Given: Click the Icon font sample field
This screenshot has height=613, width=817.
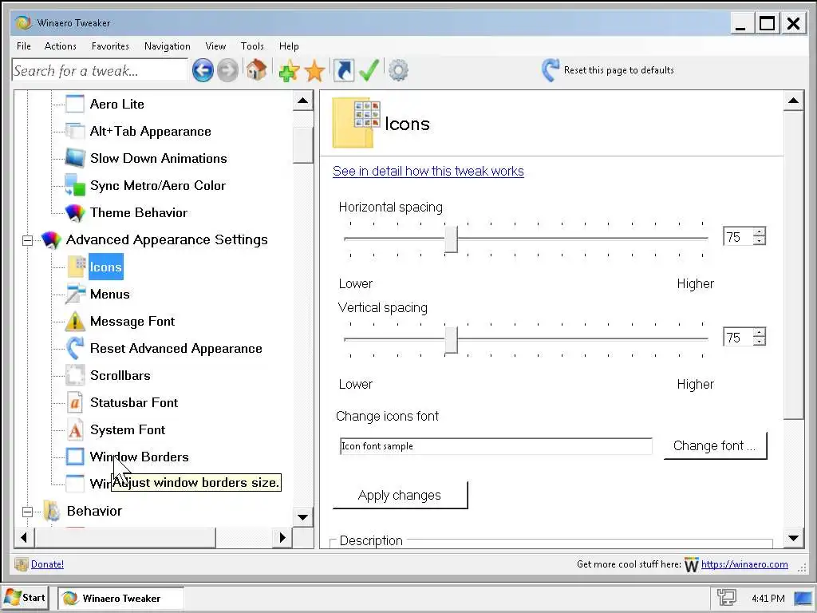Looking at the screenshot, I should [495, 446].
